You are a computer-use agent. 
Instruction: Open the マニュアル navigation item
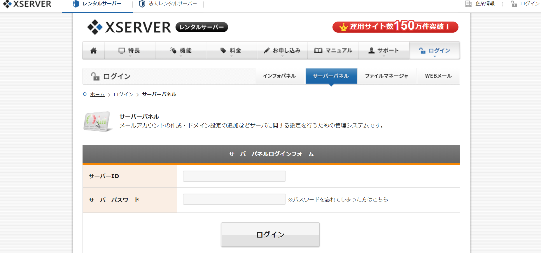pyautogui.click(x=333, y=51)
